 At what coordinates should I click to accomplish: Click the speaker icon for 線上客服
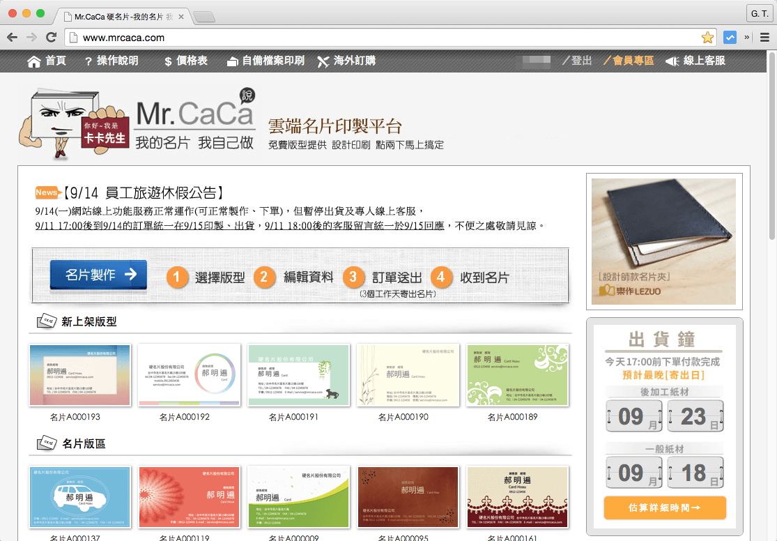(672, 61)
